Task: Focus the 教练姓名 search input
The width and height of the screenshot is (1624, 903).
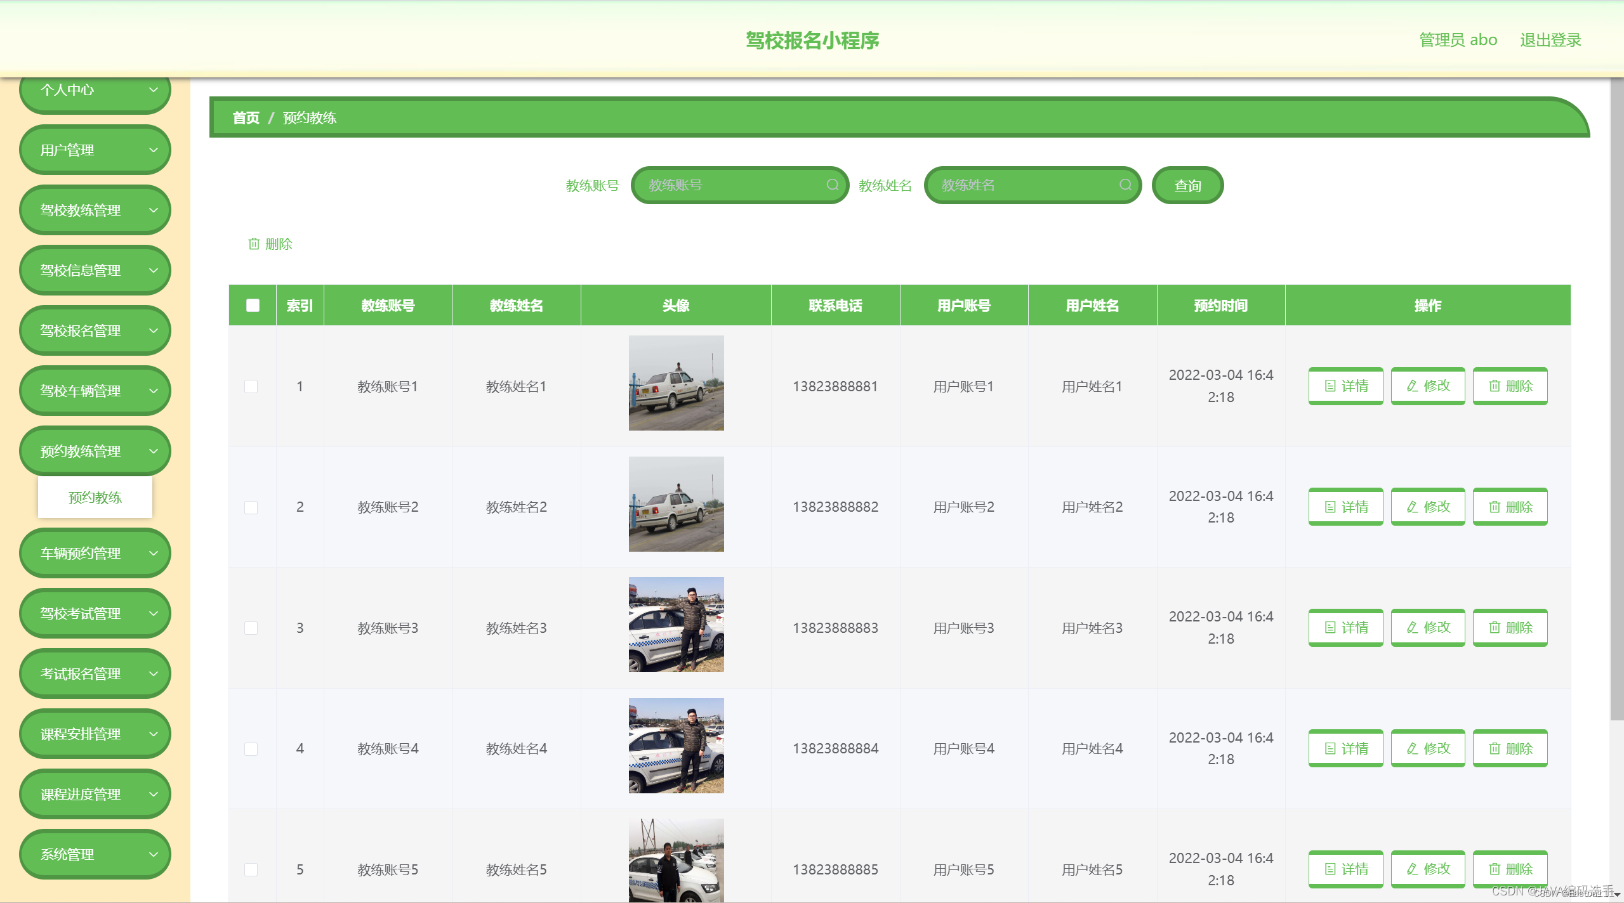Action: pos(1033,185)
